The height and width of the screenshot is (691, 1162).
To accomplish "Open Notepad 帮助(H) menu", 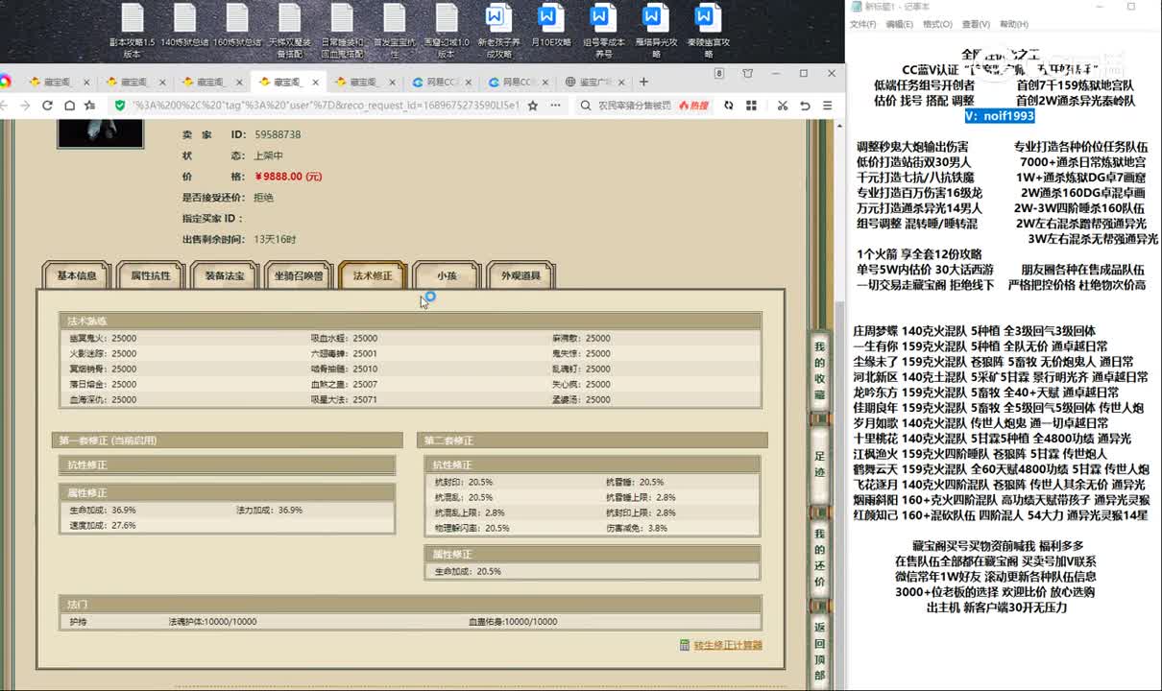I will tap(1013, 24).
